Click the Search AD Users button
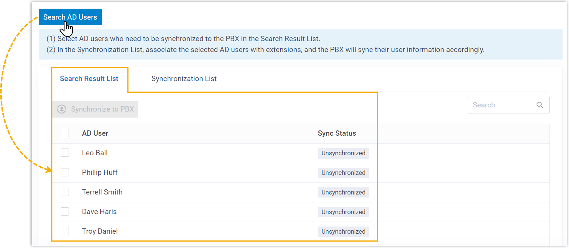This screenshot has height=248, width=569. point(70,17)
